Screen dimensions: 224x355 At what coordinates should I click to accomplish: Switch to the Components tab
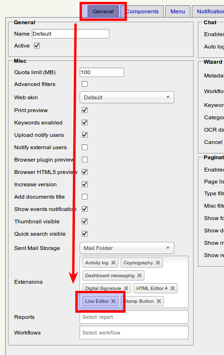point(142,11)
